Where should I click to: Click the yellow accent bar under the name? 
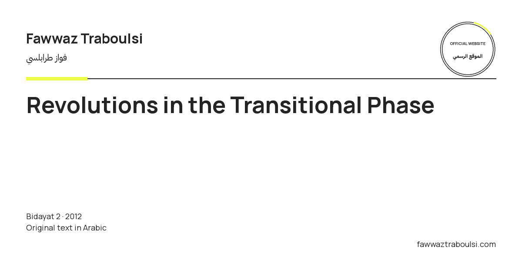click(57, 79)
